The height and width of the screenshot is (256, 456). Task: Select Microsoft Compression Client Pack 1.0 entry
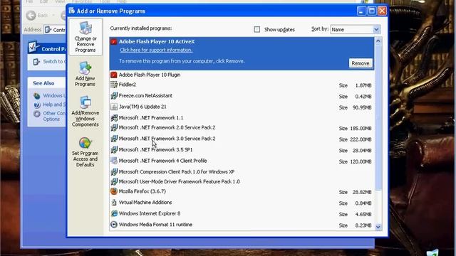coord(242,171)
